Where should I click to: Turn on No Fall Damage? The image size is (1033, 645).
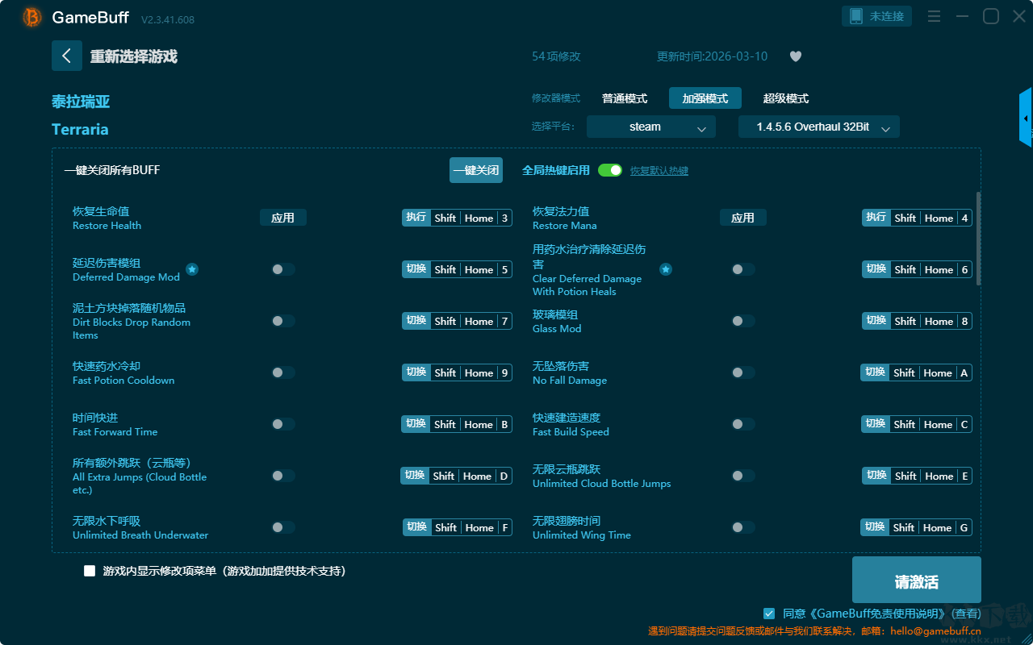[743, 372]
